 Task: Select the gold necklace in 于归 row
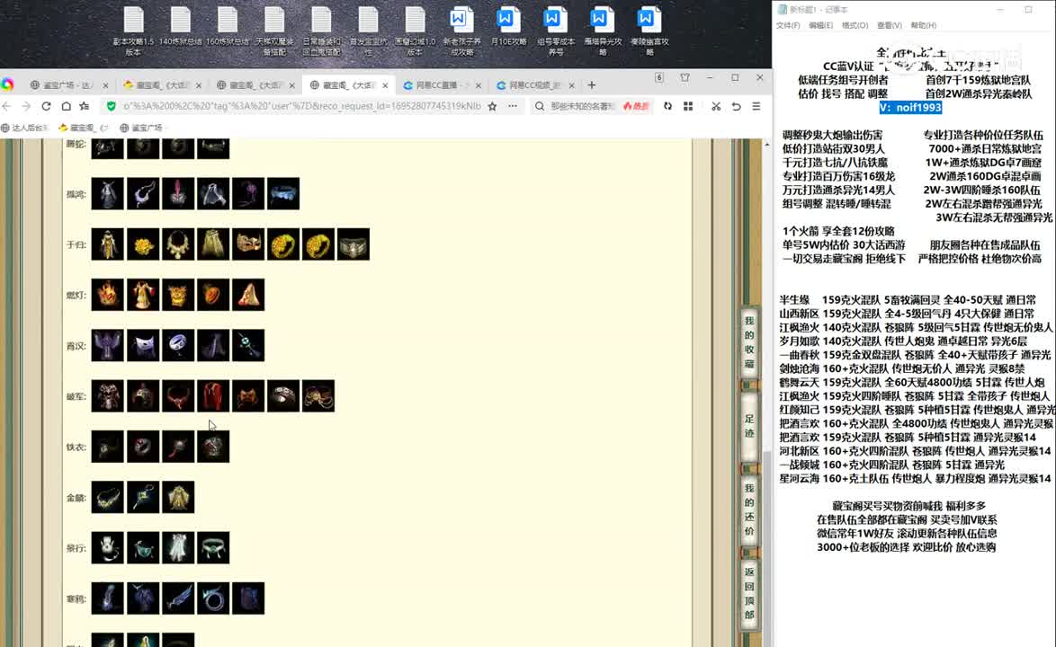click(x=178, y=244)
